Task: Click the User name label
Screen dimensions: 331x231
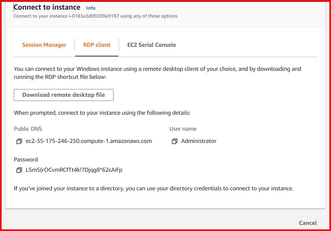Action: click(x=183, y=129)
